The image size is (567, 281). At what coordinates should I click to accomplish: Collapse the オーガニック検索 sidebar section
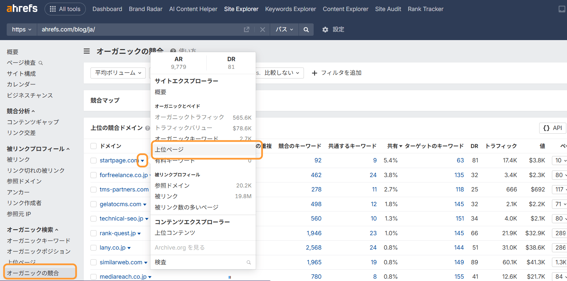pos(33,230)
